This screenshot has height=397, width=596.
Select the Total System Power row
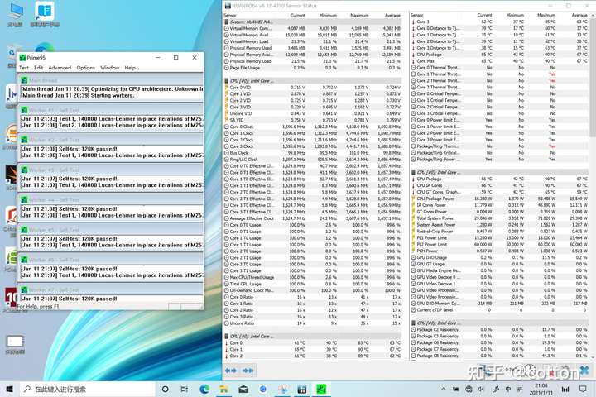click(x=499, y=218)
